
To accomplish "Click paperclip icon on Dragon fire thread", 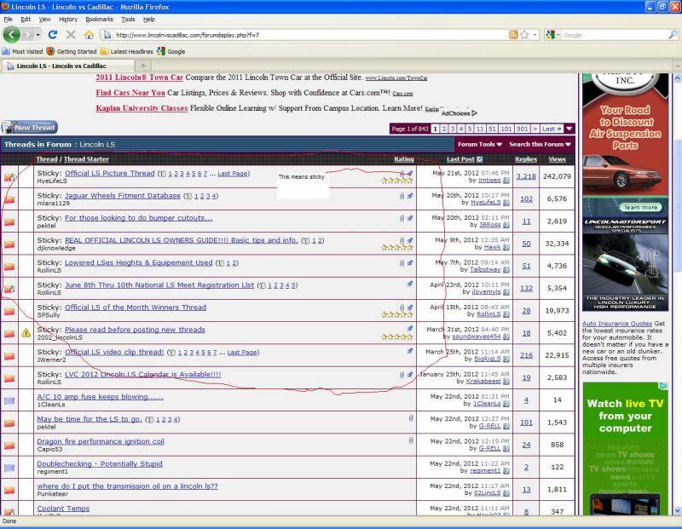I will pos(411,440).
